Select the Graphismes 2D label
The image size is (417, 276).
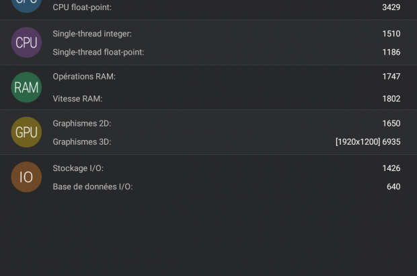tap(81, 124)
